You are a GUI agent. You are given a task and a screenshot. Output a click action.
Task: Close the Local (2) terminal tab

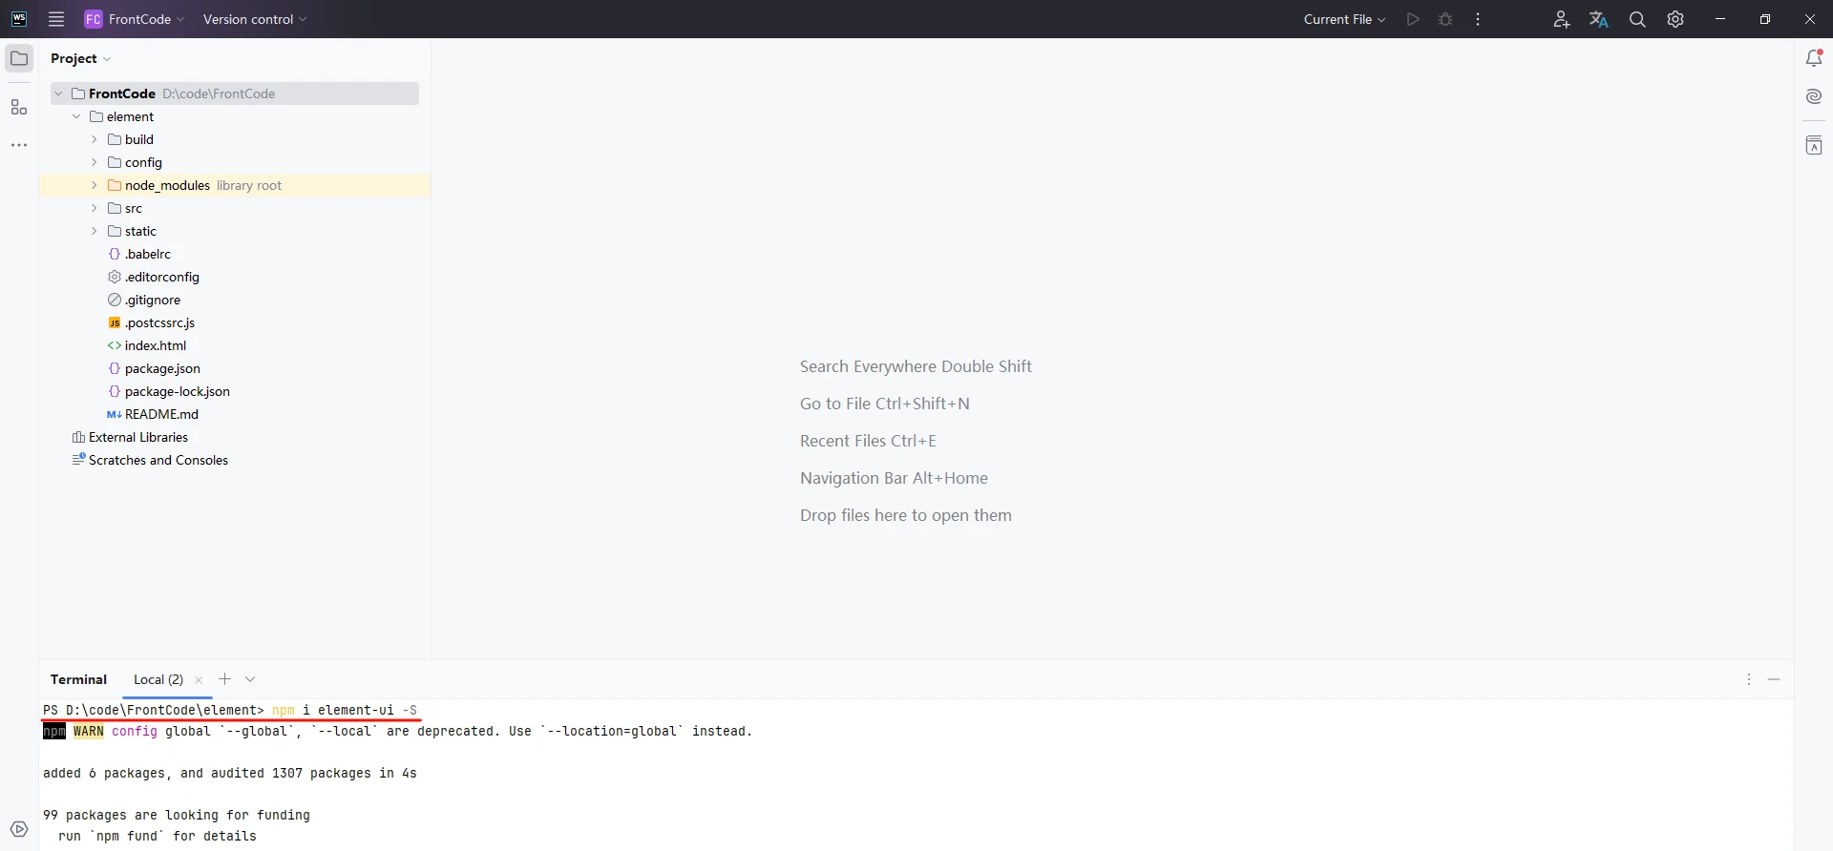(199, 680)
